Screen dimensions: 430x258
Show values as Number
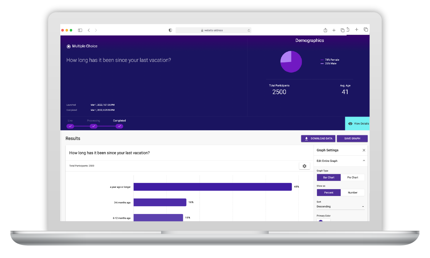pos(353,193)
